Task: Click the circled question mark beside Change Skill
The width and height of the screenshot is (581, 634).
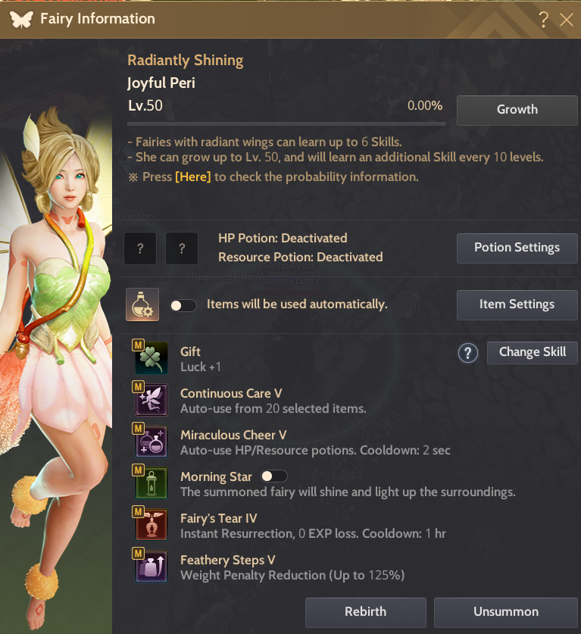Action: pyautogui.click(x=468, y=353)
